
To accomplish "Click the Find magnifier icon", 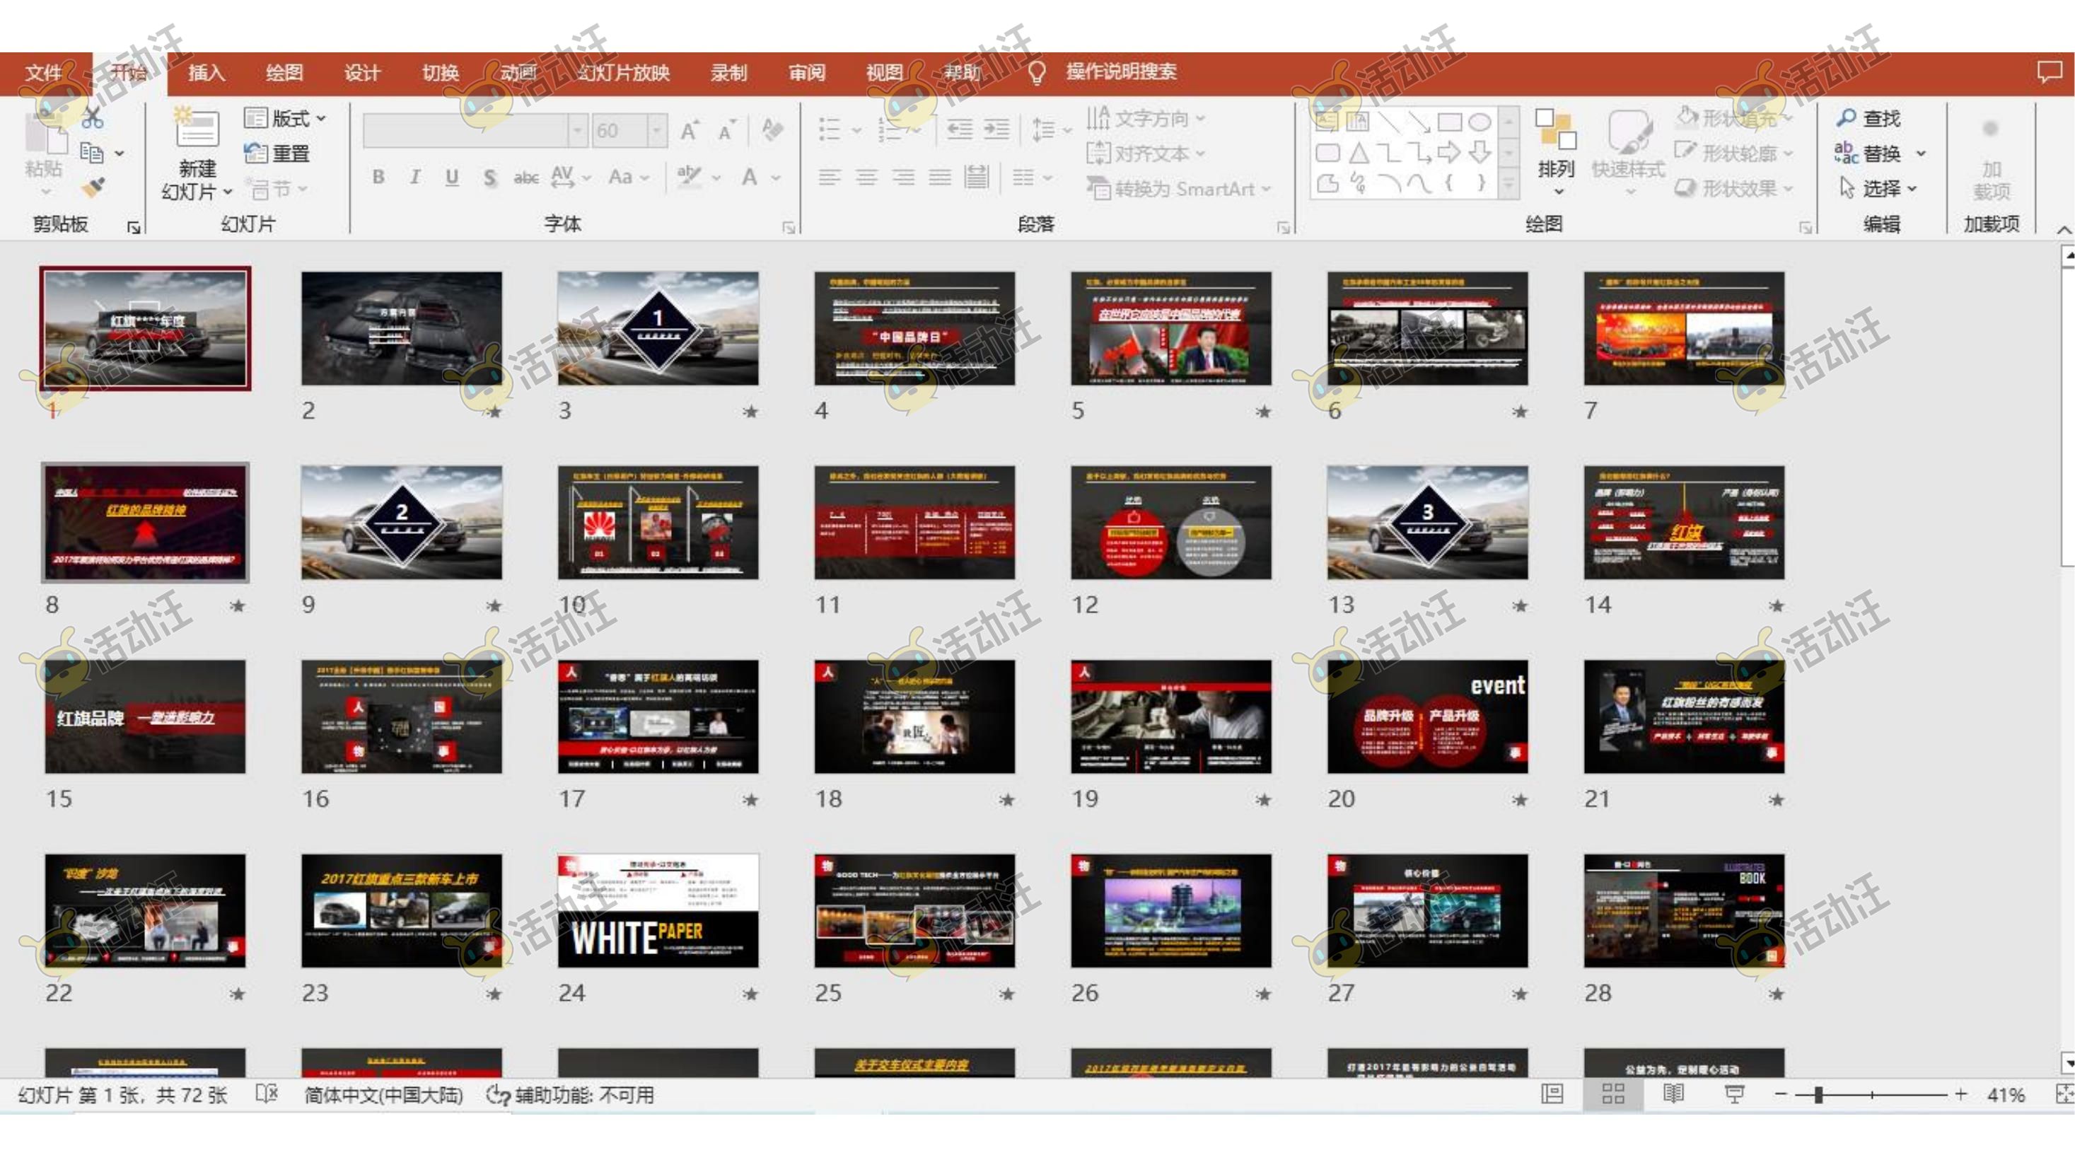I will point(1847,117).
